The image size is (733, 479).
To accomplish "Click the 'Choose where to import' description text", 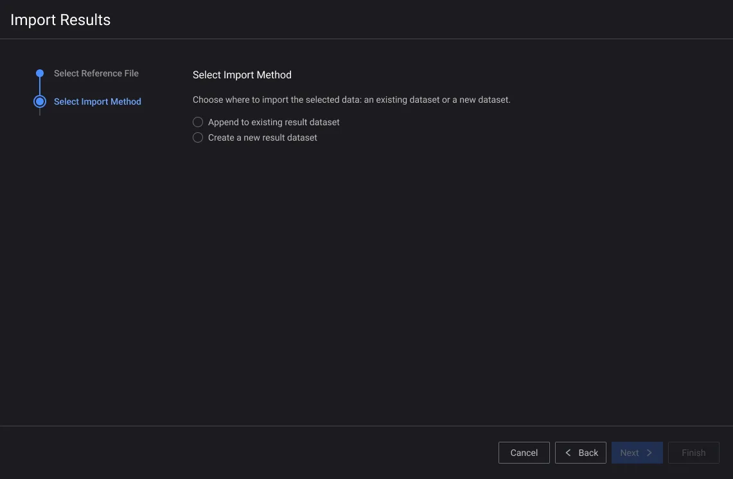I will (351, 100).
